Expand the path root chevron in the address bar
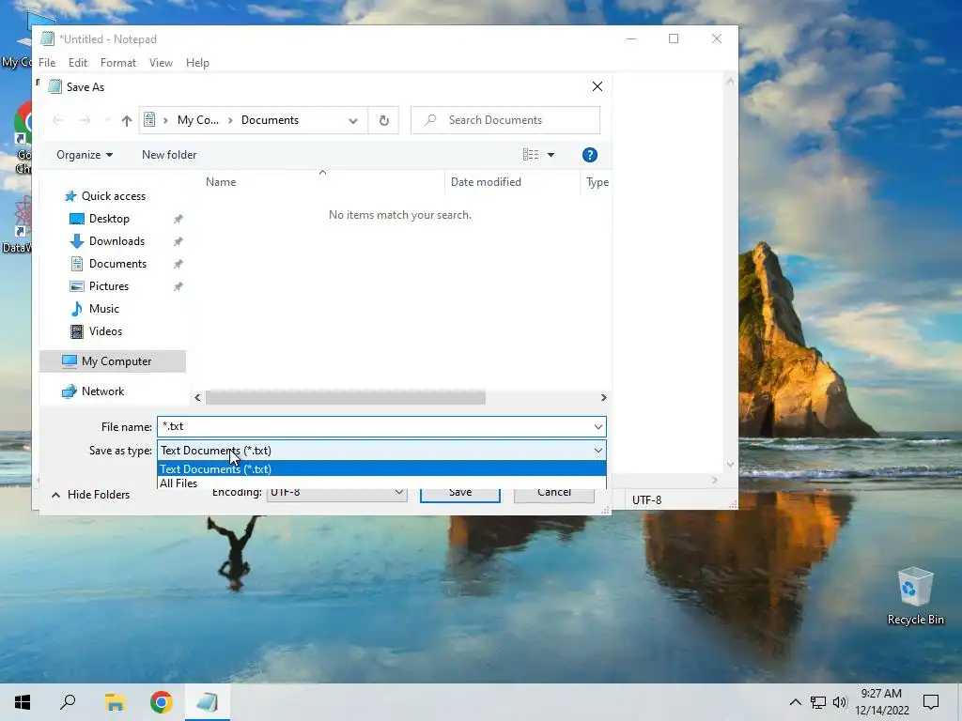This screenshot has height=721, width=962. pyautogui.click(x=165, y=121)
